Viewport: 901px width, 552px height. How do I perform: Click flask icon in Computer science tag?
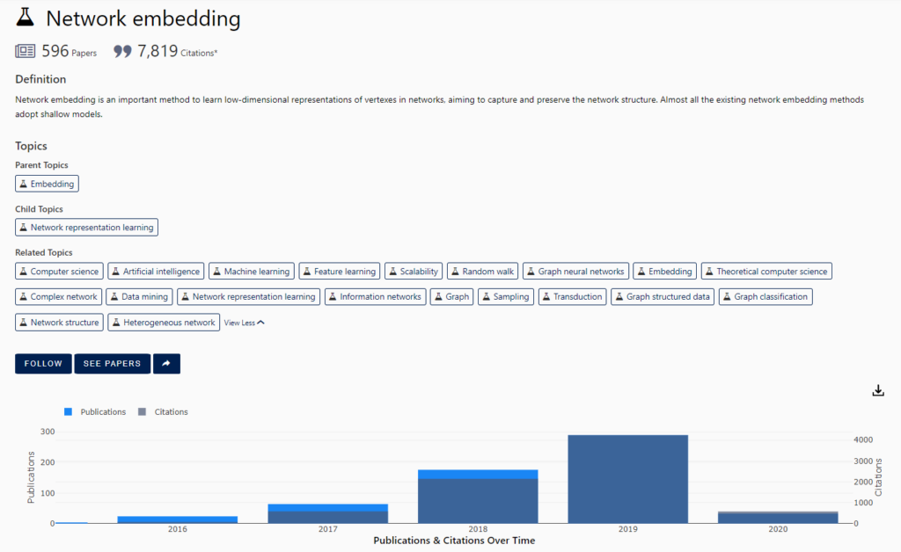point(24,272)
